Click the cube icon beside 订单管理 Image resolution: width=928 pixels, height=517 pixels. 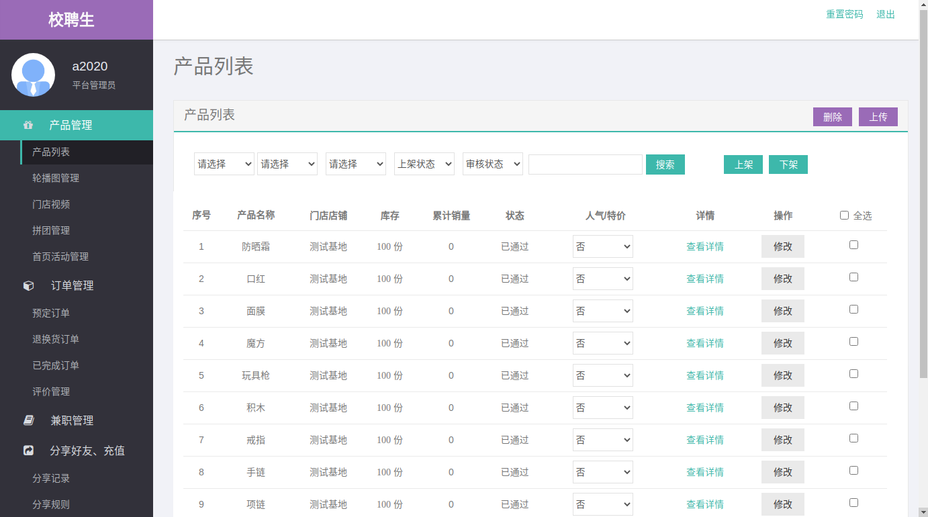pyautogui.click(x=28, y=285)
